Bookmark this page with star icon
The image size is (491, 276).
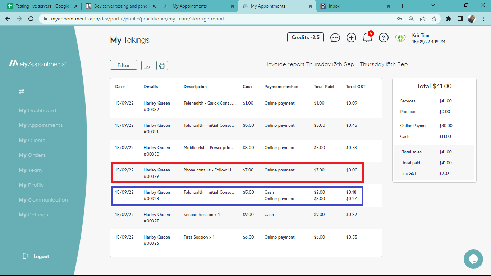pos(434,19)
